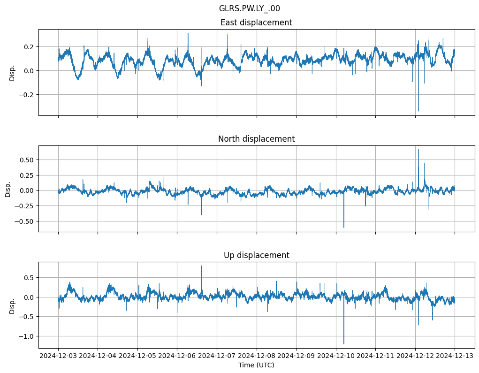Click the Time (UTC) axis label
This screenshot has width=479, height=373.
tap(256, 365)
